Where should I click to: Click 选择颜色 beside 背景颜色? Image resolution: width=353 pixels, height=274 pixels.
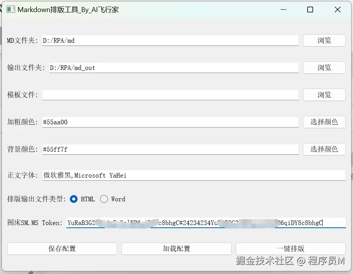(324, 149)
